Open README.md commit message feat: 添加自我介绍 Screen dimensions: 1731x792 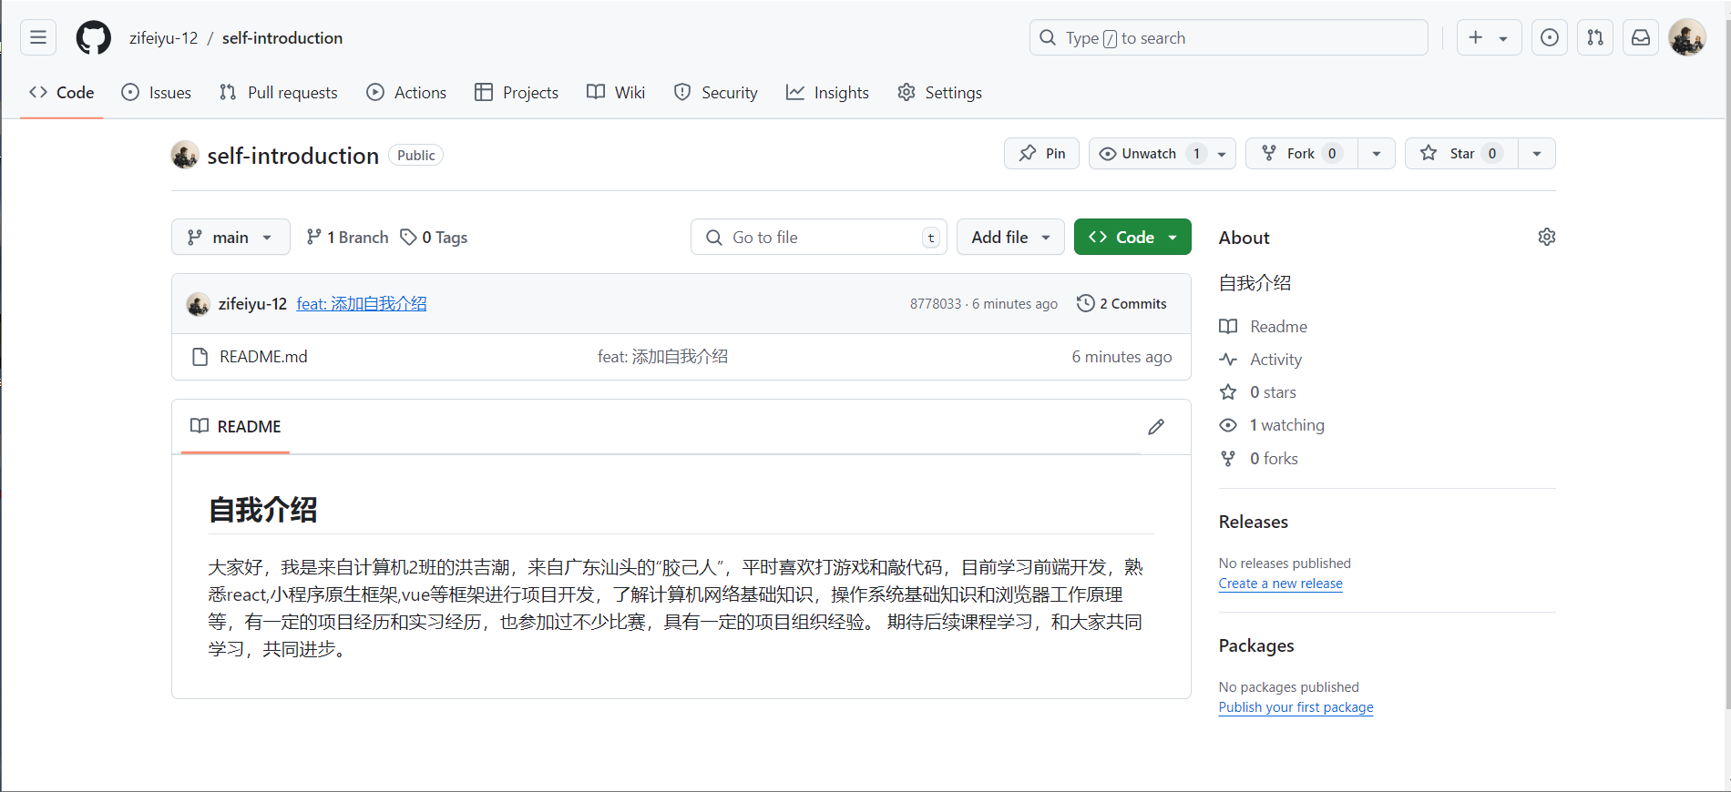pos(662,357)
